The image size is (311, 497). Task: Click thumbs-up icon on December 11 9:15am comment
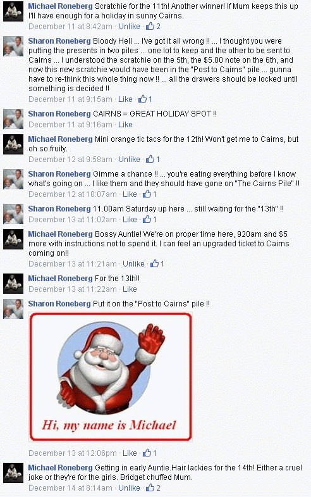click(142, 99)
